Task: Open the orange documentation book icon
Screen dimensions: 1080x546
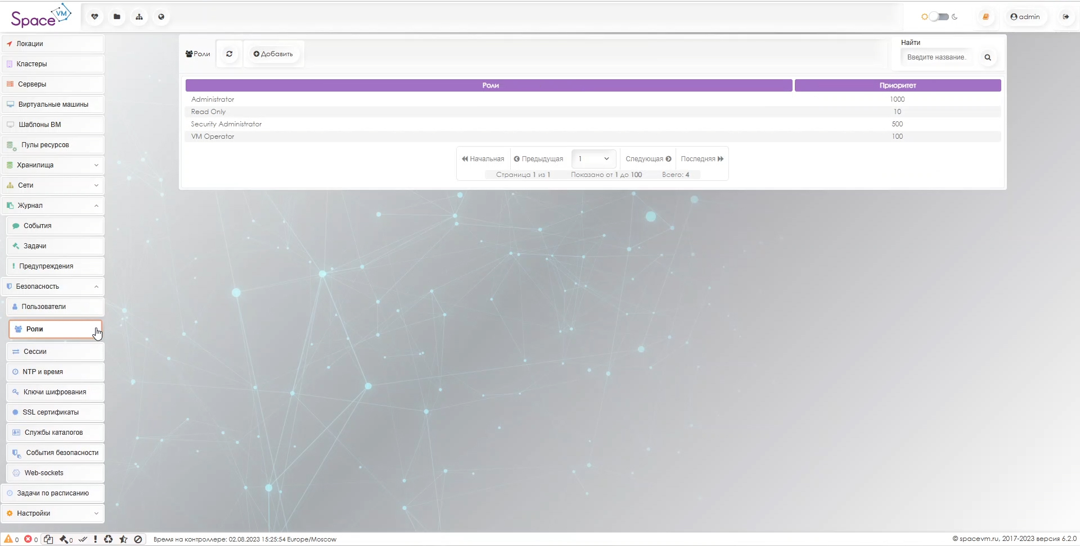Action: point(985,17)
